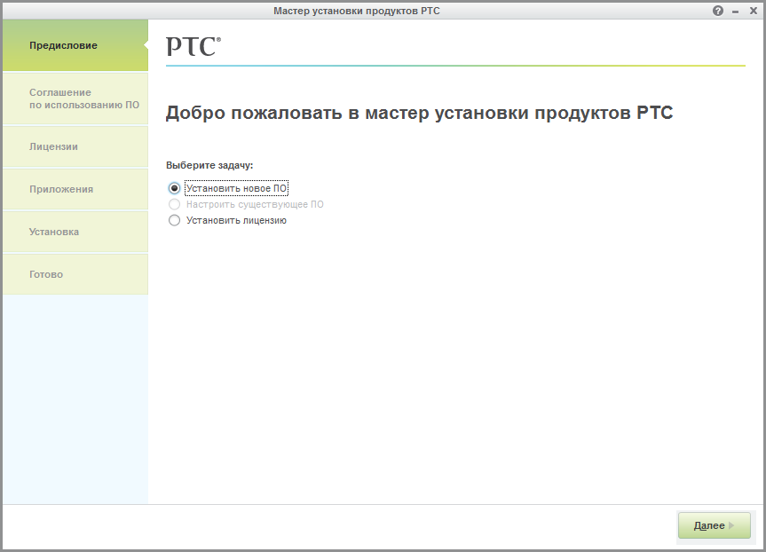Close the PTC installer window
Image resolution: width=766 pixels, height=552 pixels.
[754, 11]
